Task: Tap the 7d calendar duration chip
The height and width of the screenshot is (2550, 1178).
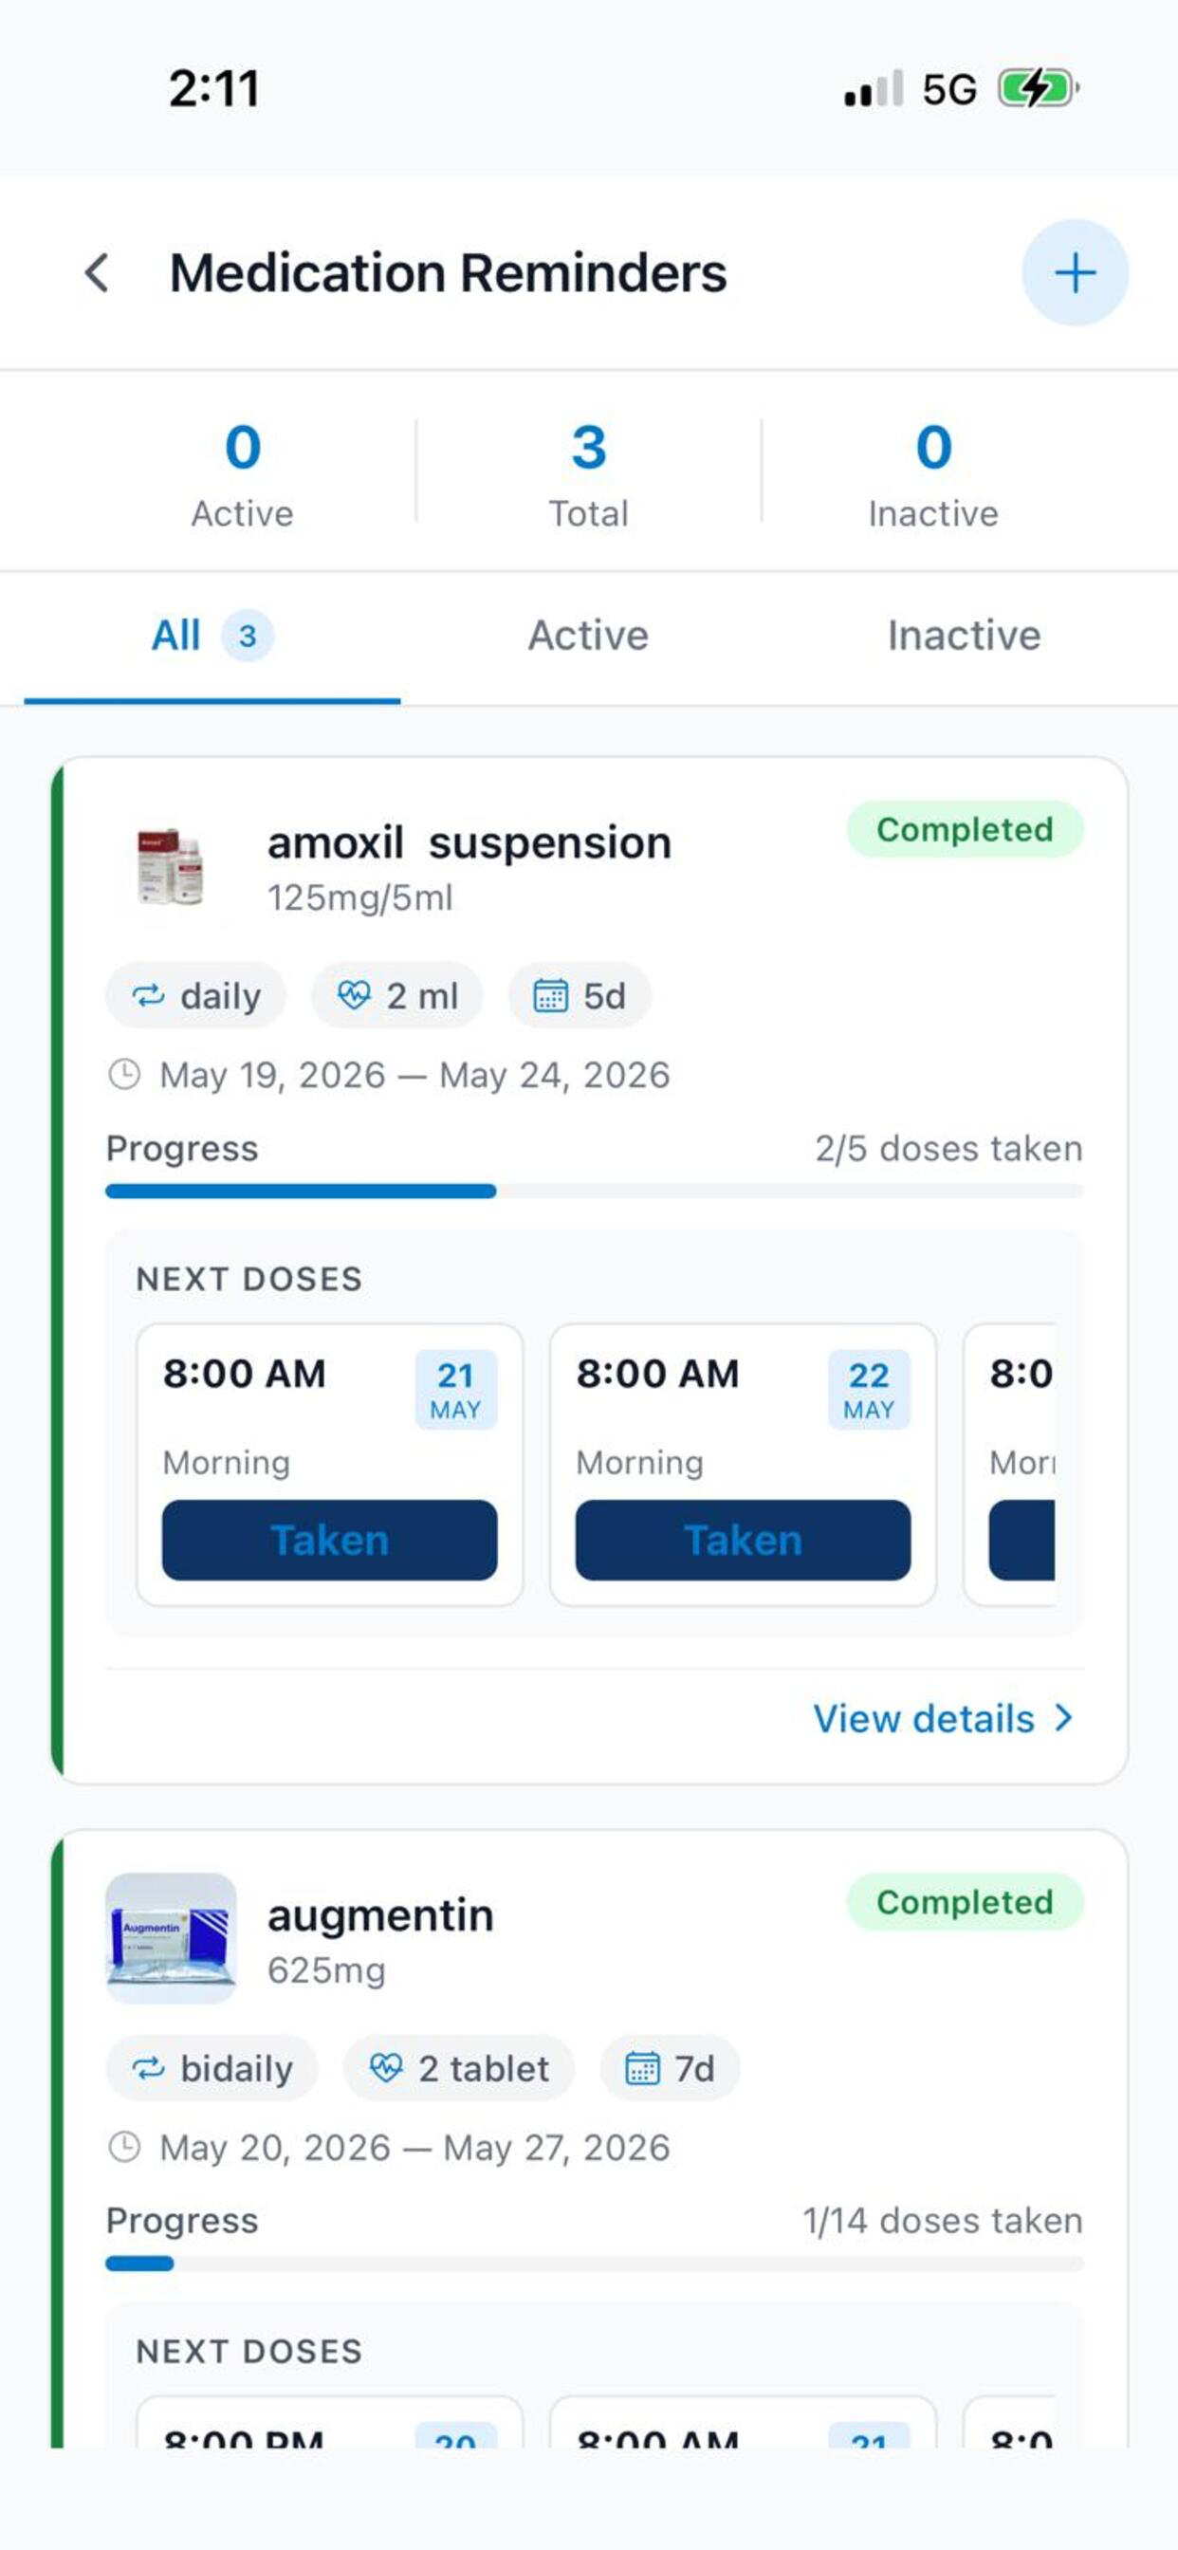Action: coord(670,2067)
